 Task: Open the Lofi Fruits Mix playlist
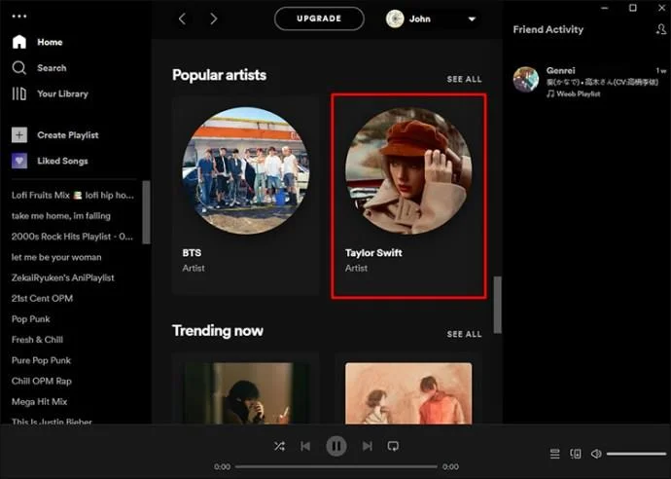(73, 196)
